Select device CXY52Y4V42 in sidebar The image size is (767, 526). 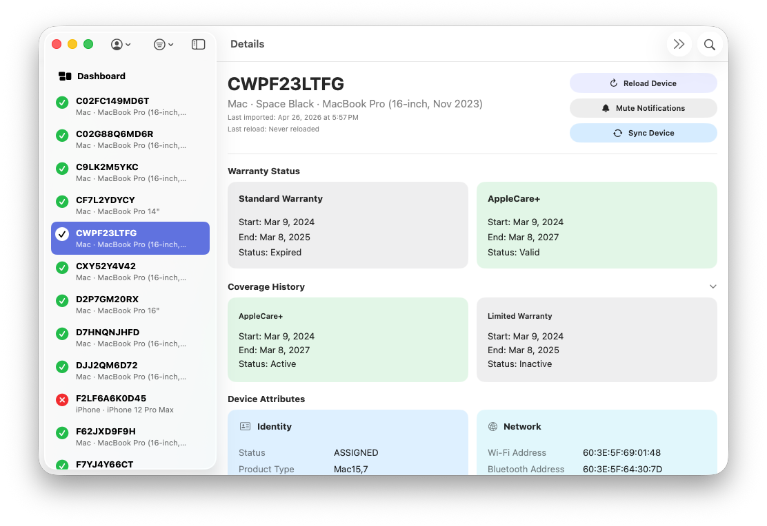130,271
